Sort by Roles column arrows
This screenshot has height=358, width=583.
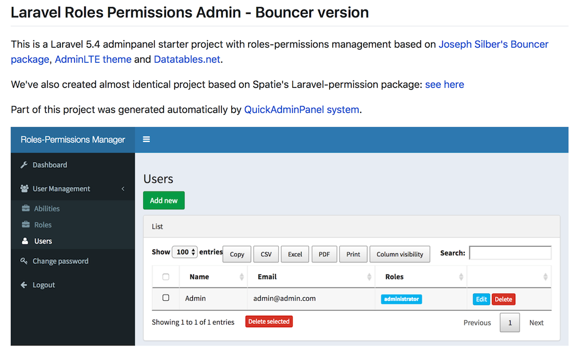click(461, 276)
